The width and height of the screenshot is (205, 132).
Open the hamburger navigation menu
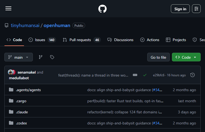(x=8, y=8)
